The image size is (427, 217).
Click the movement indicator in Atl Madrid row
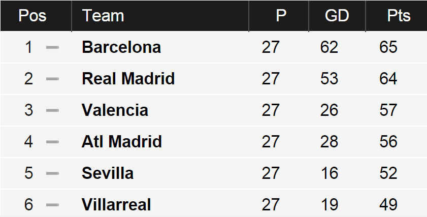tap(52, 142)
